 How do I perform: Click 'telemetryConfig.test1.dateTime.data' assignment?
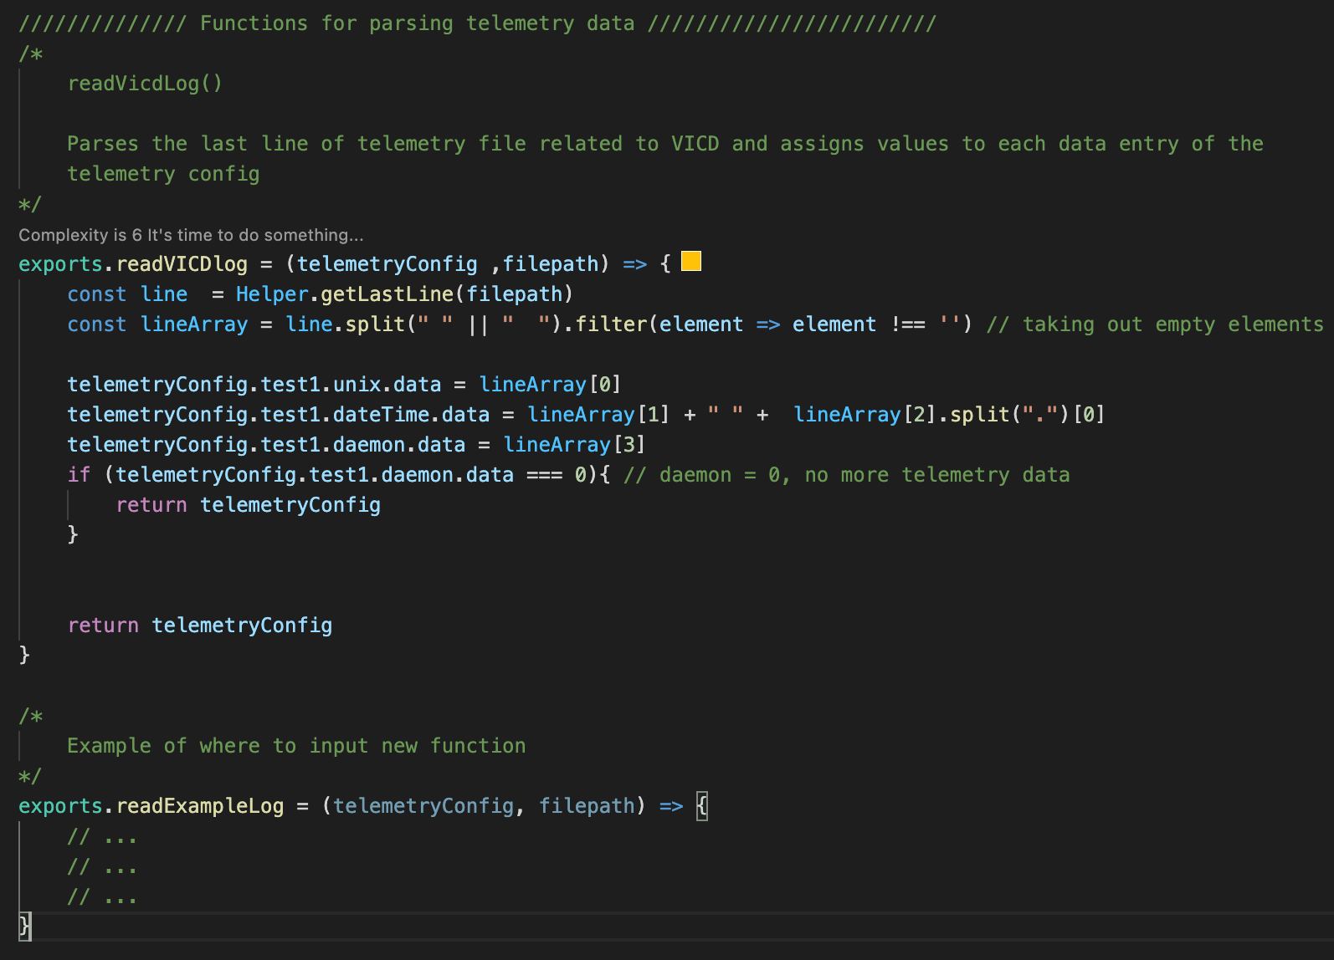[x=278, y=415]
